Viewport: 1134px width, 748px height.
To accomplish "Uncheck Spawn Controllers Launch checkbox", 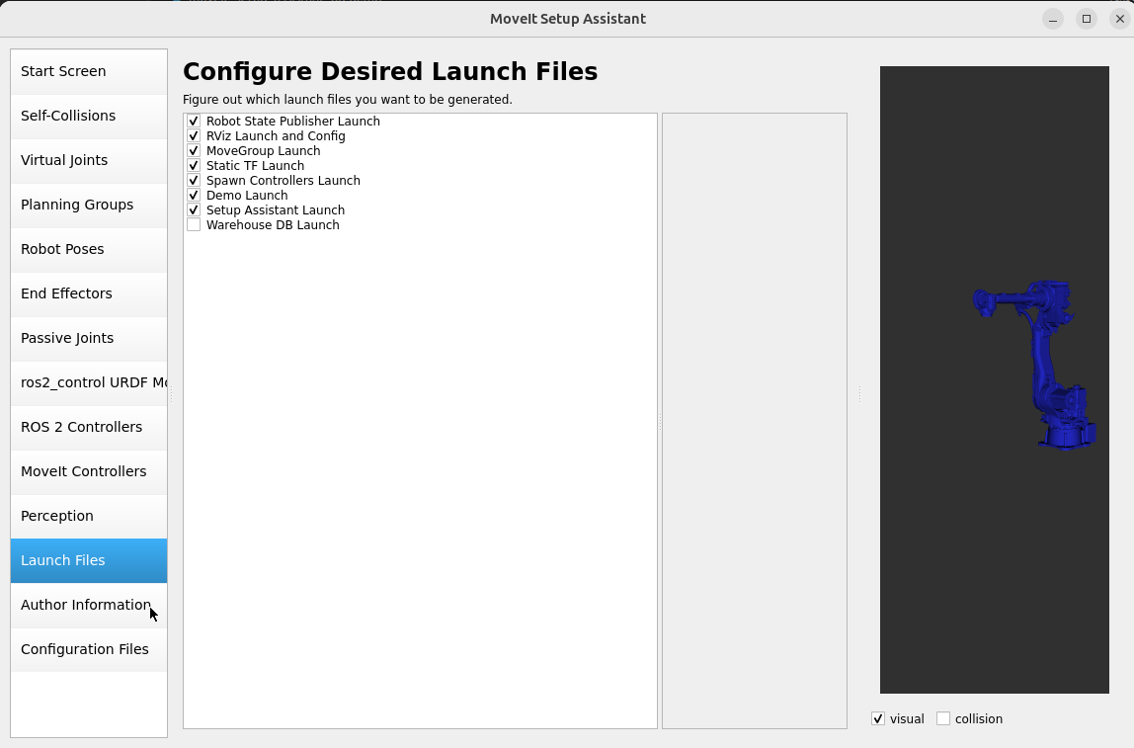I will click(193, 180).
